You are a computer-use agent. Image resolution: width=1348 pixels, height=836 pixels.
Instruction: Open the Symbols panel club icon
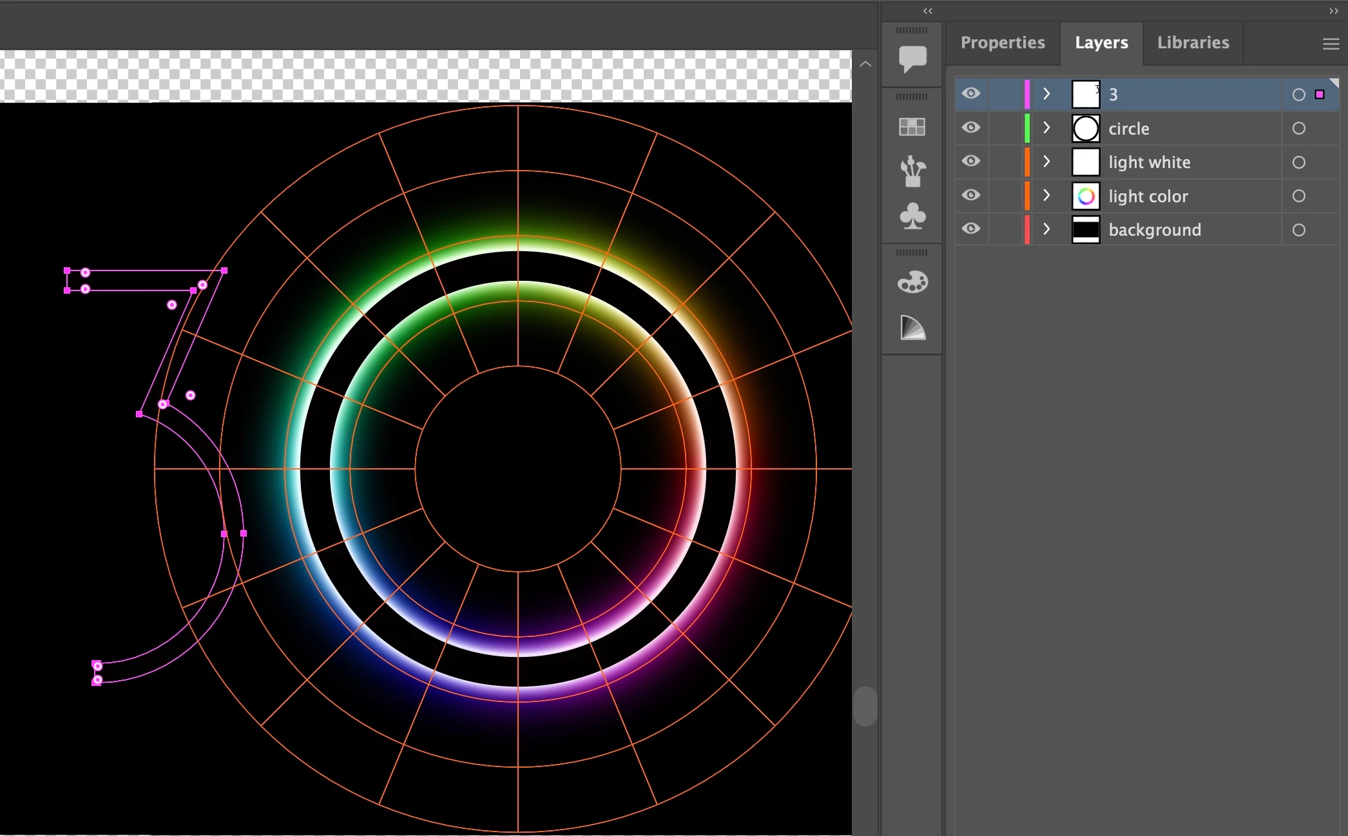pos(912,216)
